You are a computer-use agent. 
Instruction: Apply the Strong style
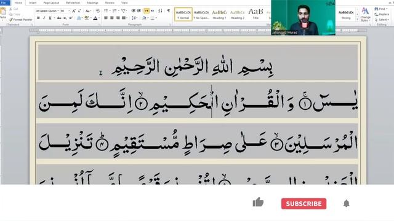[346, 15]
